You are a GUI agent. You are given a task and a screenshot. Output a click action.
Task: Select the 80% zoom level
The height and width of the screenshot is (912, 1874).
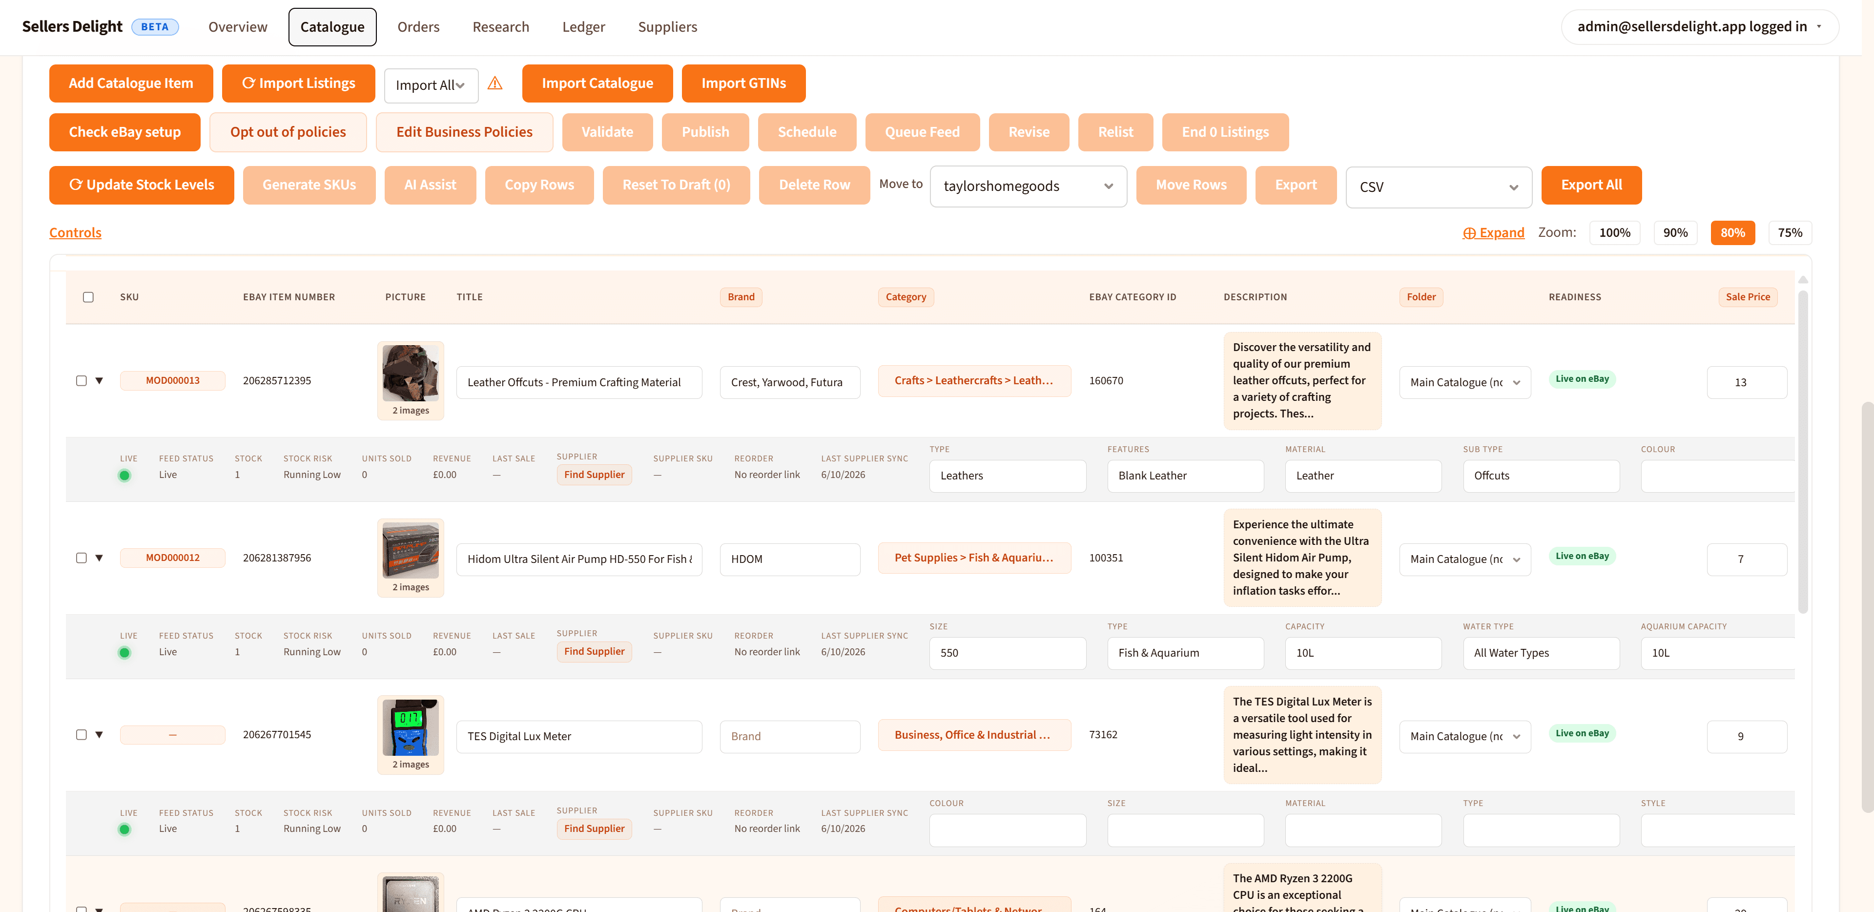click(1733, 232)
